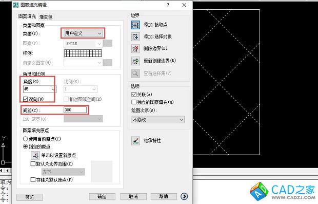Select the Hatch (图案填充) tab
Image resolution: width=318 pixels, height=204 pixels.
pos(27,16)
